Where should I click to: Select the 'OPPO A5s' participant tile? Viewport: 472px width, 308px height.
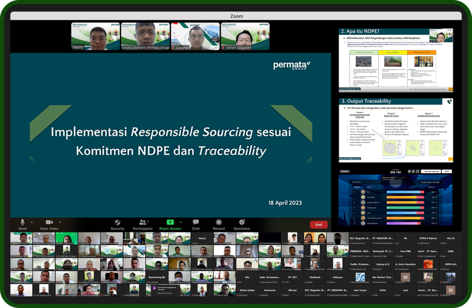pyautogui.click(x=451, y=264)
